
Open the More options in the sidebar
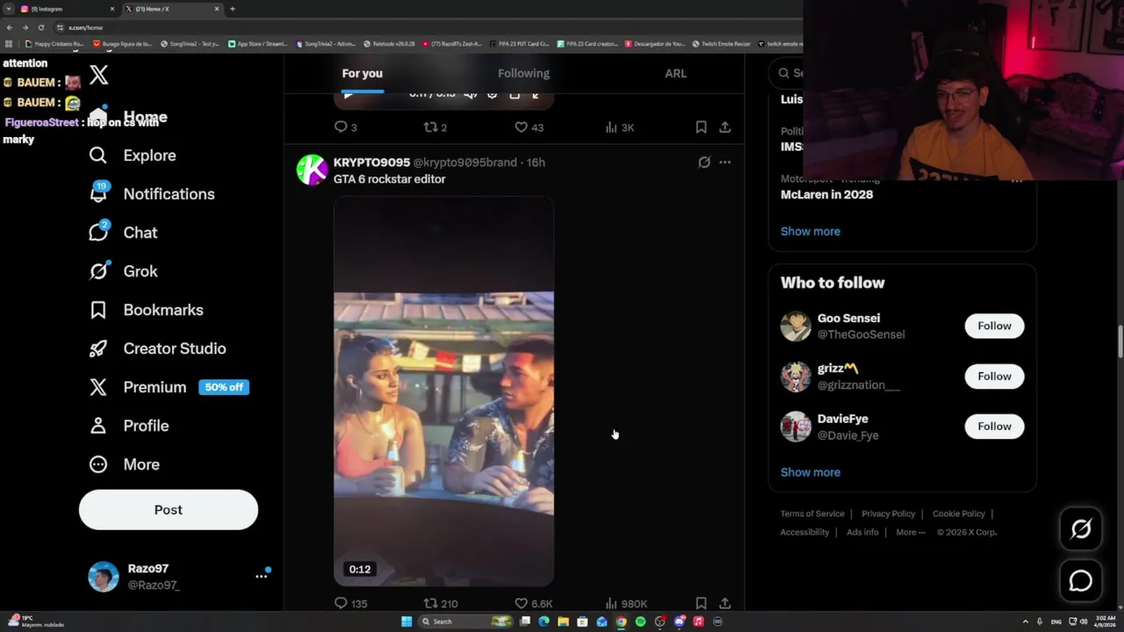point(124,464)
